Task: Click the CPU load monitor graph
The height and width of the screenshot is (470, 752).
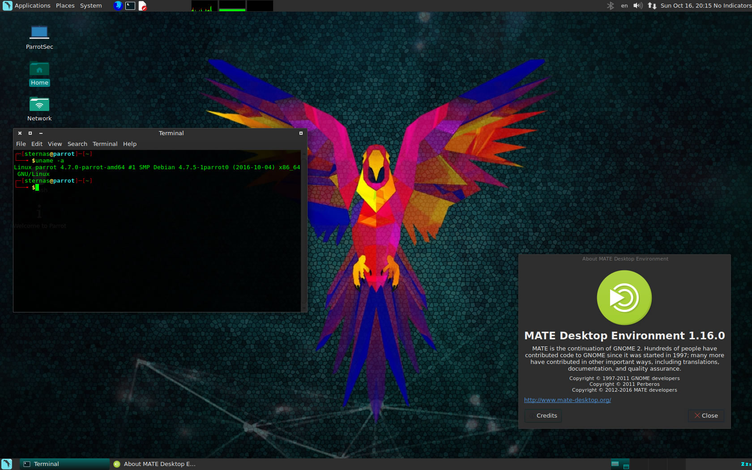Action: [x=204, y=6]
